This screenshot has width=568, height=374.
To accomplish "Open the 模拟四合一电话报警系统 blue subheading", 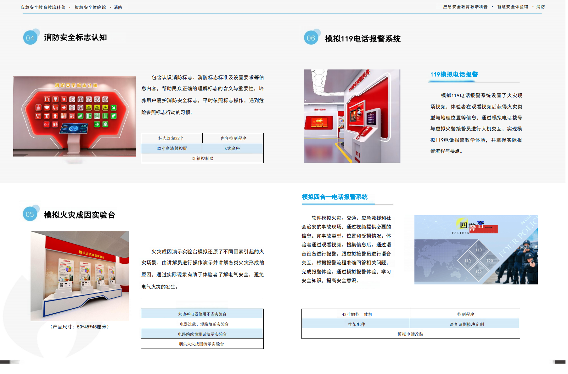I will [x=335, y=197].
